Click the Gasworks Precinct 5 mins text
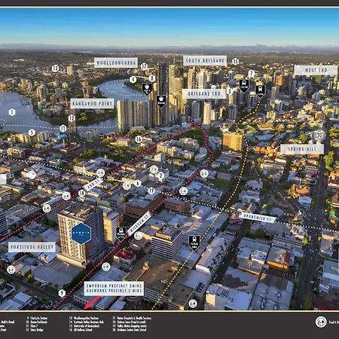This screenshot has height=339, width=339. (x=114, y=291)
